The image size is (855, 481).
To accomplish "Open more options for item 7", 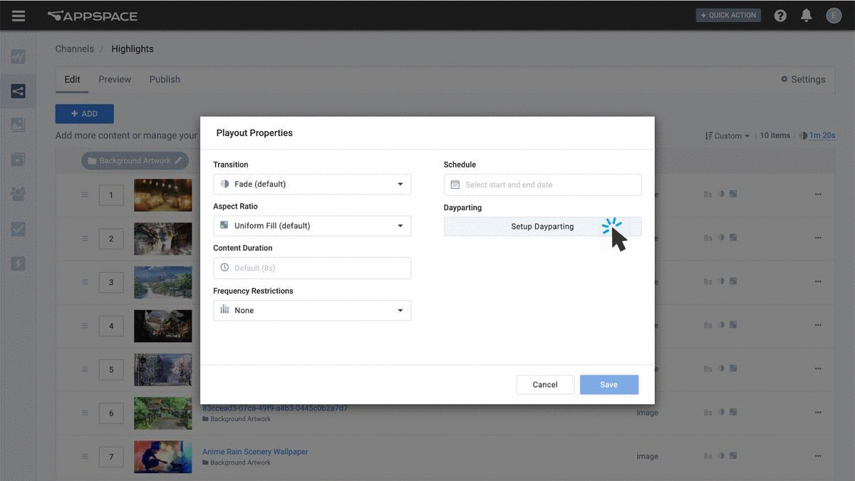I will pos(818,456).
